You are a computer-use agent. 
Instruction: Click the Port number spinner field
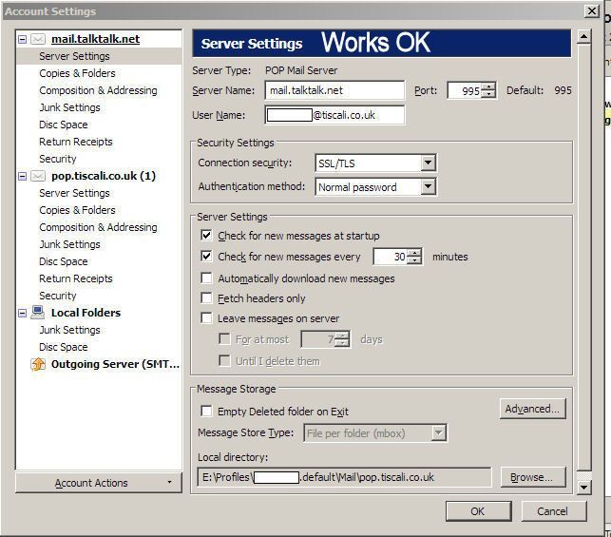click(x=471, y=91)
